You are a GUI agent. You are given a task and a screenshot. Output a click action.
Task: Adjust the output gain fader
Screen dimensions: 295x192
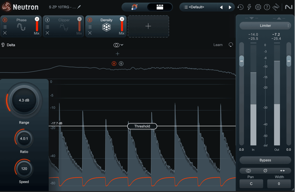(289, 61)
